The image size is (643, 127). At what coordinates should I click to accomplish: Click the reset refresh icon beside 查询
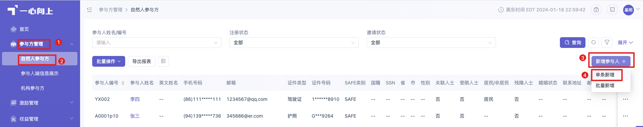coord(594,43)
